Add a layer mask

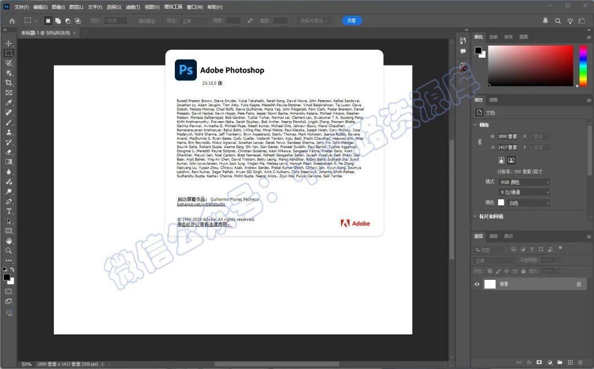tap(539, 362)
